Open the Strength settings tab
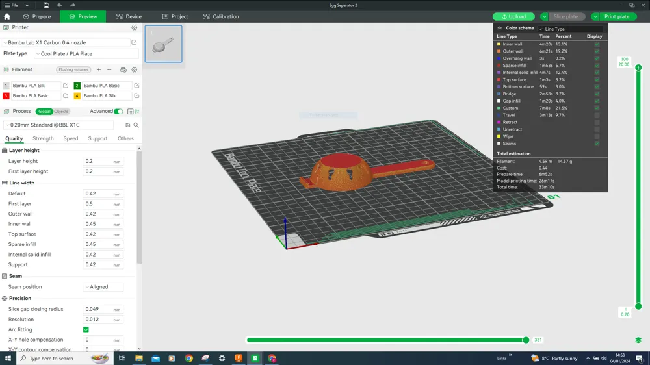Image resolution: width=650 pixels, height=365 pixels. pyautogui.click(x=43, y=138)
